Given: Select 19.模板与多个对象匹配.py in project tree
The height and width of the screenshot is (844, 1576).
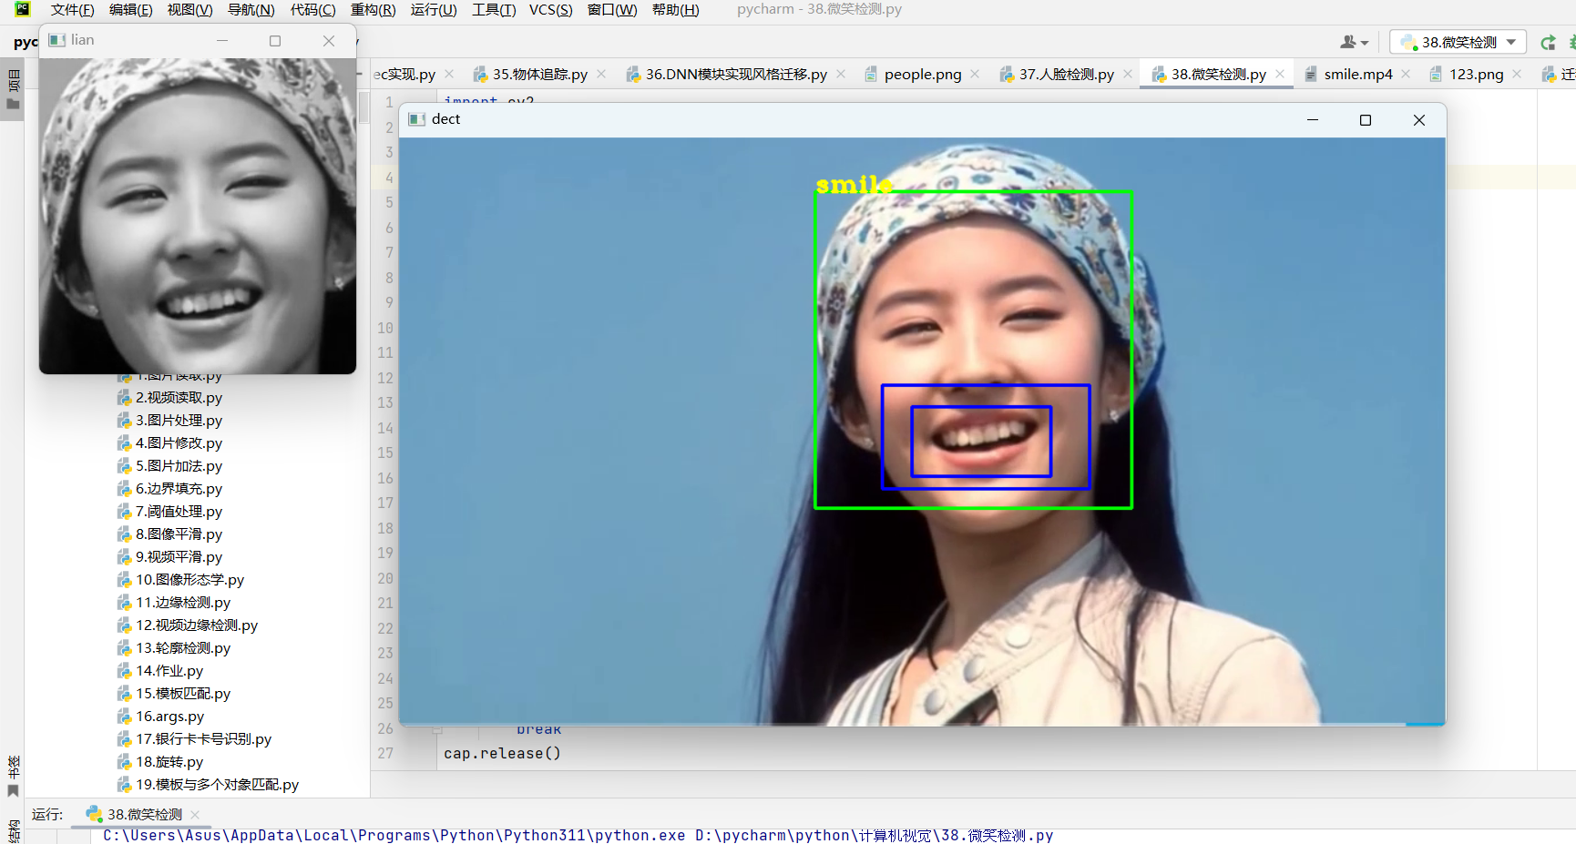Looking at the screenshot, I should pos(208,785).
